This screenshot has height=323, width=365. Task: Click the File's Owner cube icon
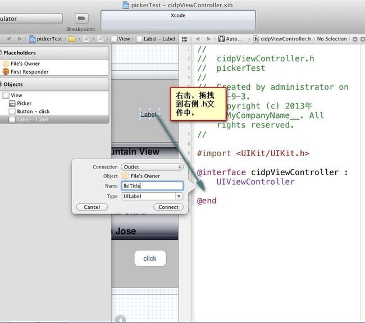(6, 63)
